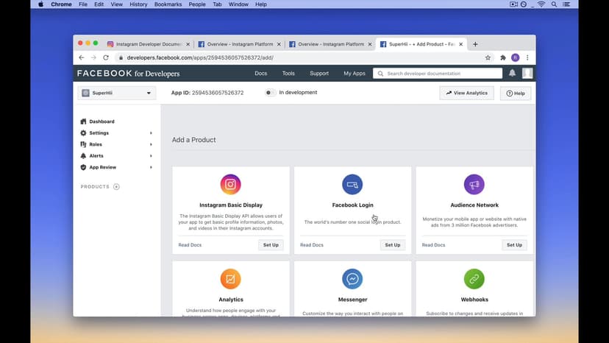Click the Messenger product icon
The height and width of the screenshot is (343, 609).
tap(352, 279)
